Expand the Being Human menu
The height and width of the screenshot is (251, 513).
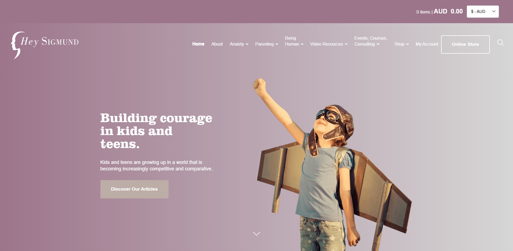[x=294, y=41]
